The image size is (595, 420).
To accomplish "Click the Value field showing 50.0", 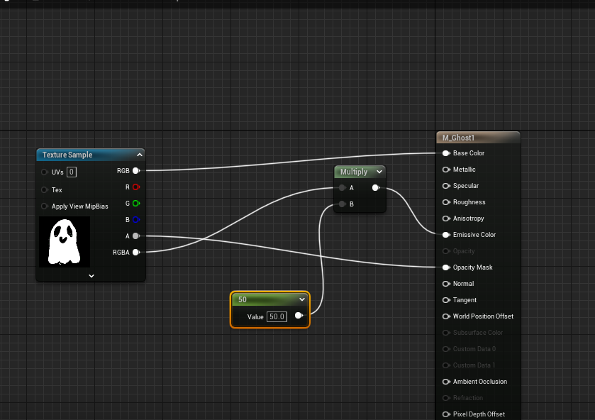I will (x=277, y=316).
